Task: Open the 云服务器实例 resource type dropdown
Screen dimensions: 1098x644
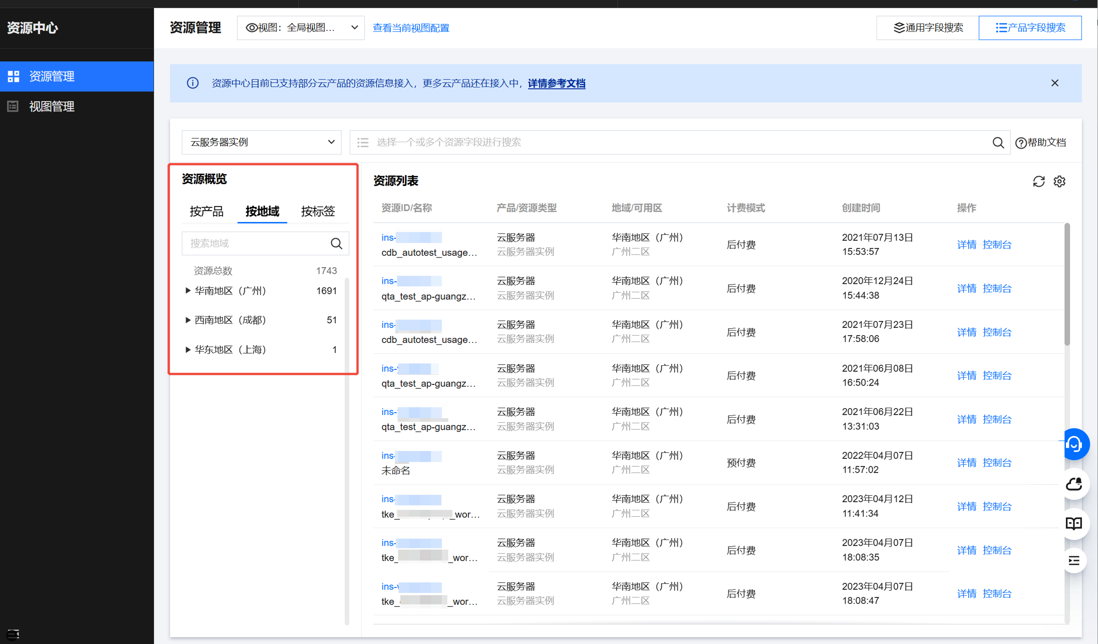Action: coord(261,143)
